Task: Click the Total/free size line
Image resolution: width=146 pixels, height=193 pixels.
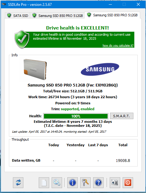Action: point(73,91)
